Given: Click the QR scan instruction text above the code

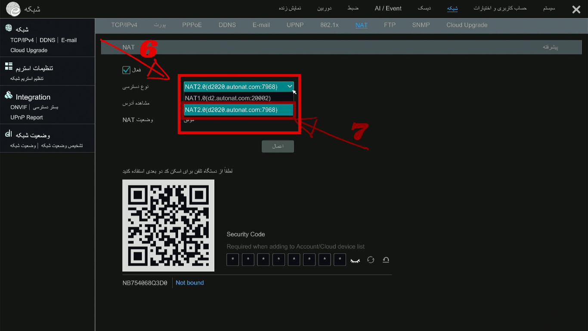Looking at the screenshot, I should [x=178, y=171].
